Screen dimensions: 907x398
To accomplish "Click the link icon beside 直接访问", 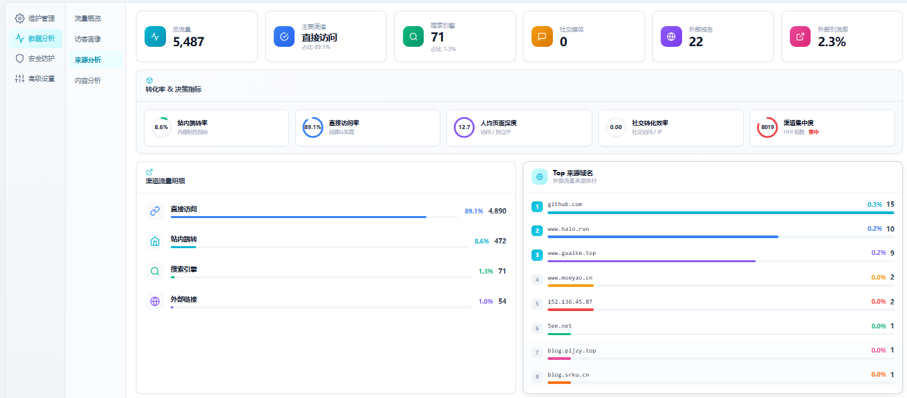I will [155, 211].
